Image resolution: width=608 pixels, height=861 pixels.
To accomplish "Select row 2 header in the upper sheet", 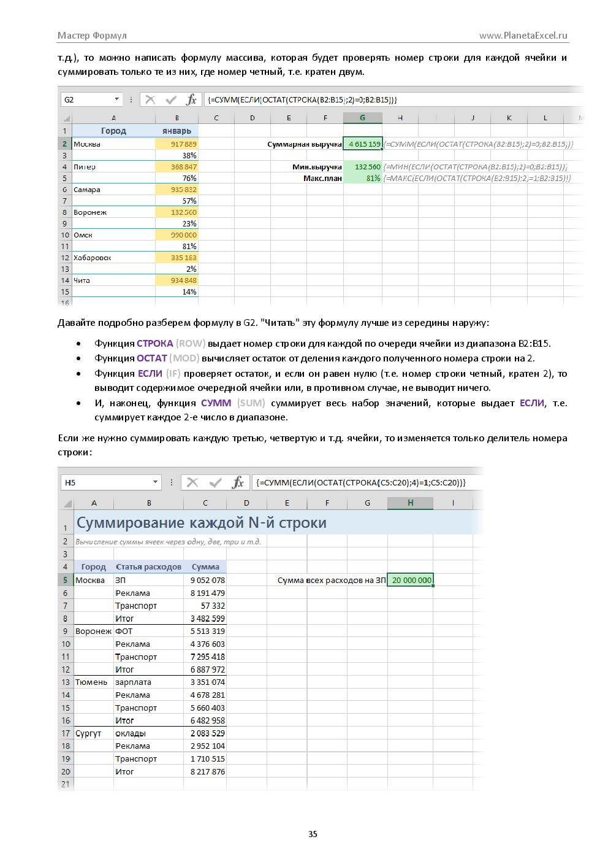I will coord(65,144).
